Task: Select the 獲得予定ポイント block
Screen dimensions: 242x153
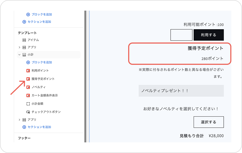Action: click(x=43, y=79)
